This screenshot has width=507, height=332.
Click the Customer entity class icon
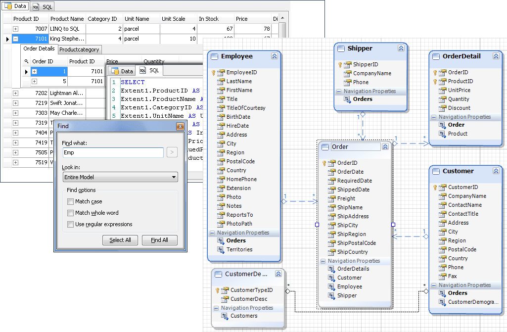[436, 171]
